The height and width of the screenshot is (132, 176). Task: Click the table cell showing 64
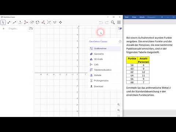point(132,76)
